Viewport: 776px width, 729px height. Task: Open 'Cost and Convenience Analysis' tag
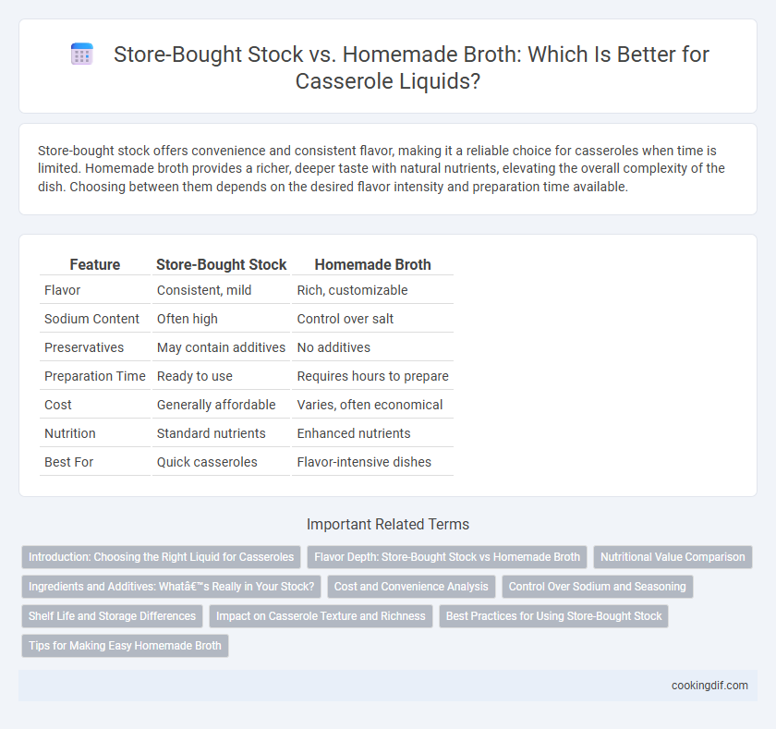pos(411,587)
